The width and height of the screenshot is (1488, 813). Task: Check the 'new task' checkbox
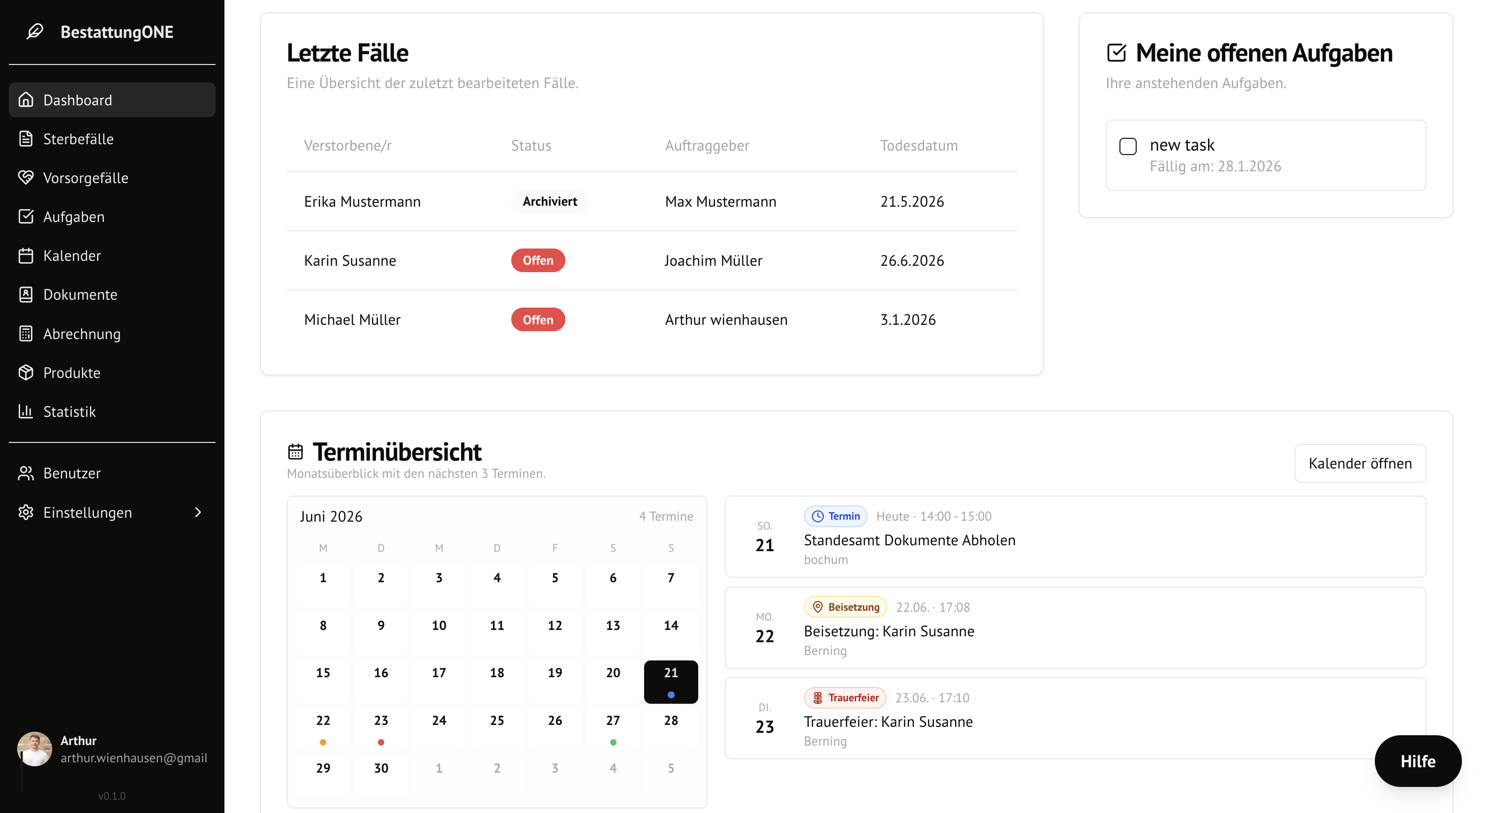tap(1127, 146)
